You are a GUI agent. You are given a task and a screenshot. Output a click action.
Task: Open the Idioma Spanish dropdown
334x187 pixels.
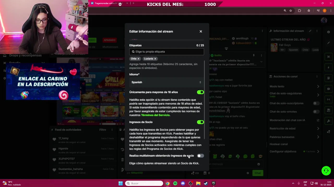[166, 82]
